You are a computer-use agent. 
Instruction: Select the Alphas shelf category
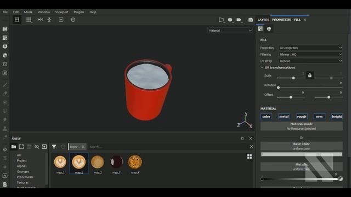point(22,166)
